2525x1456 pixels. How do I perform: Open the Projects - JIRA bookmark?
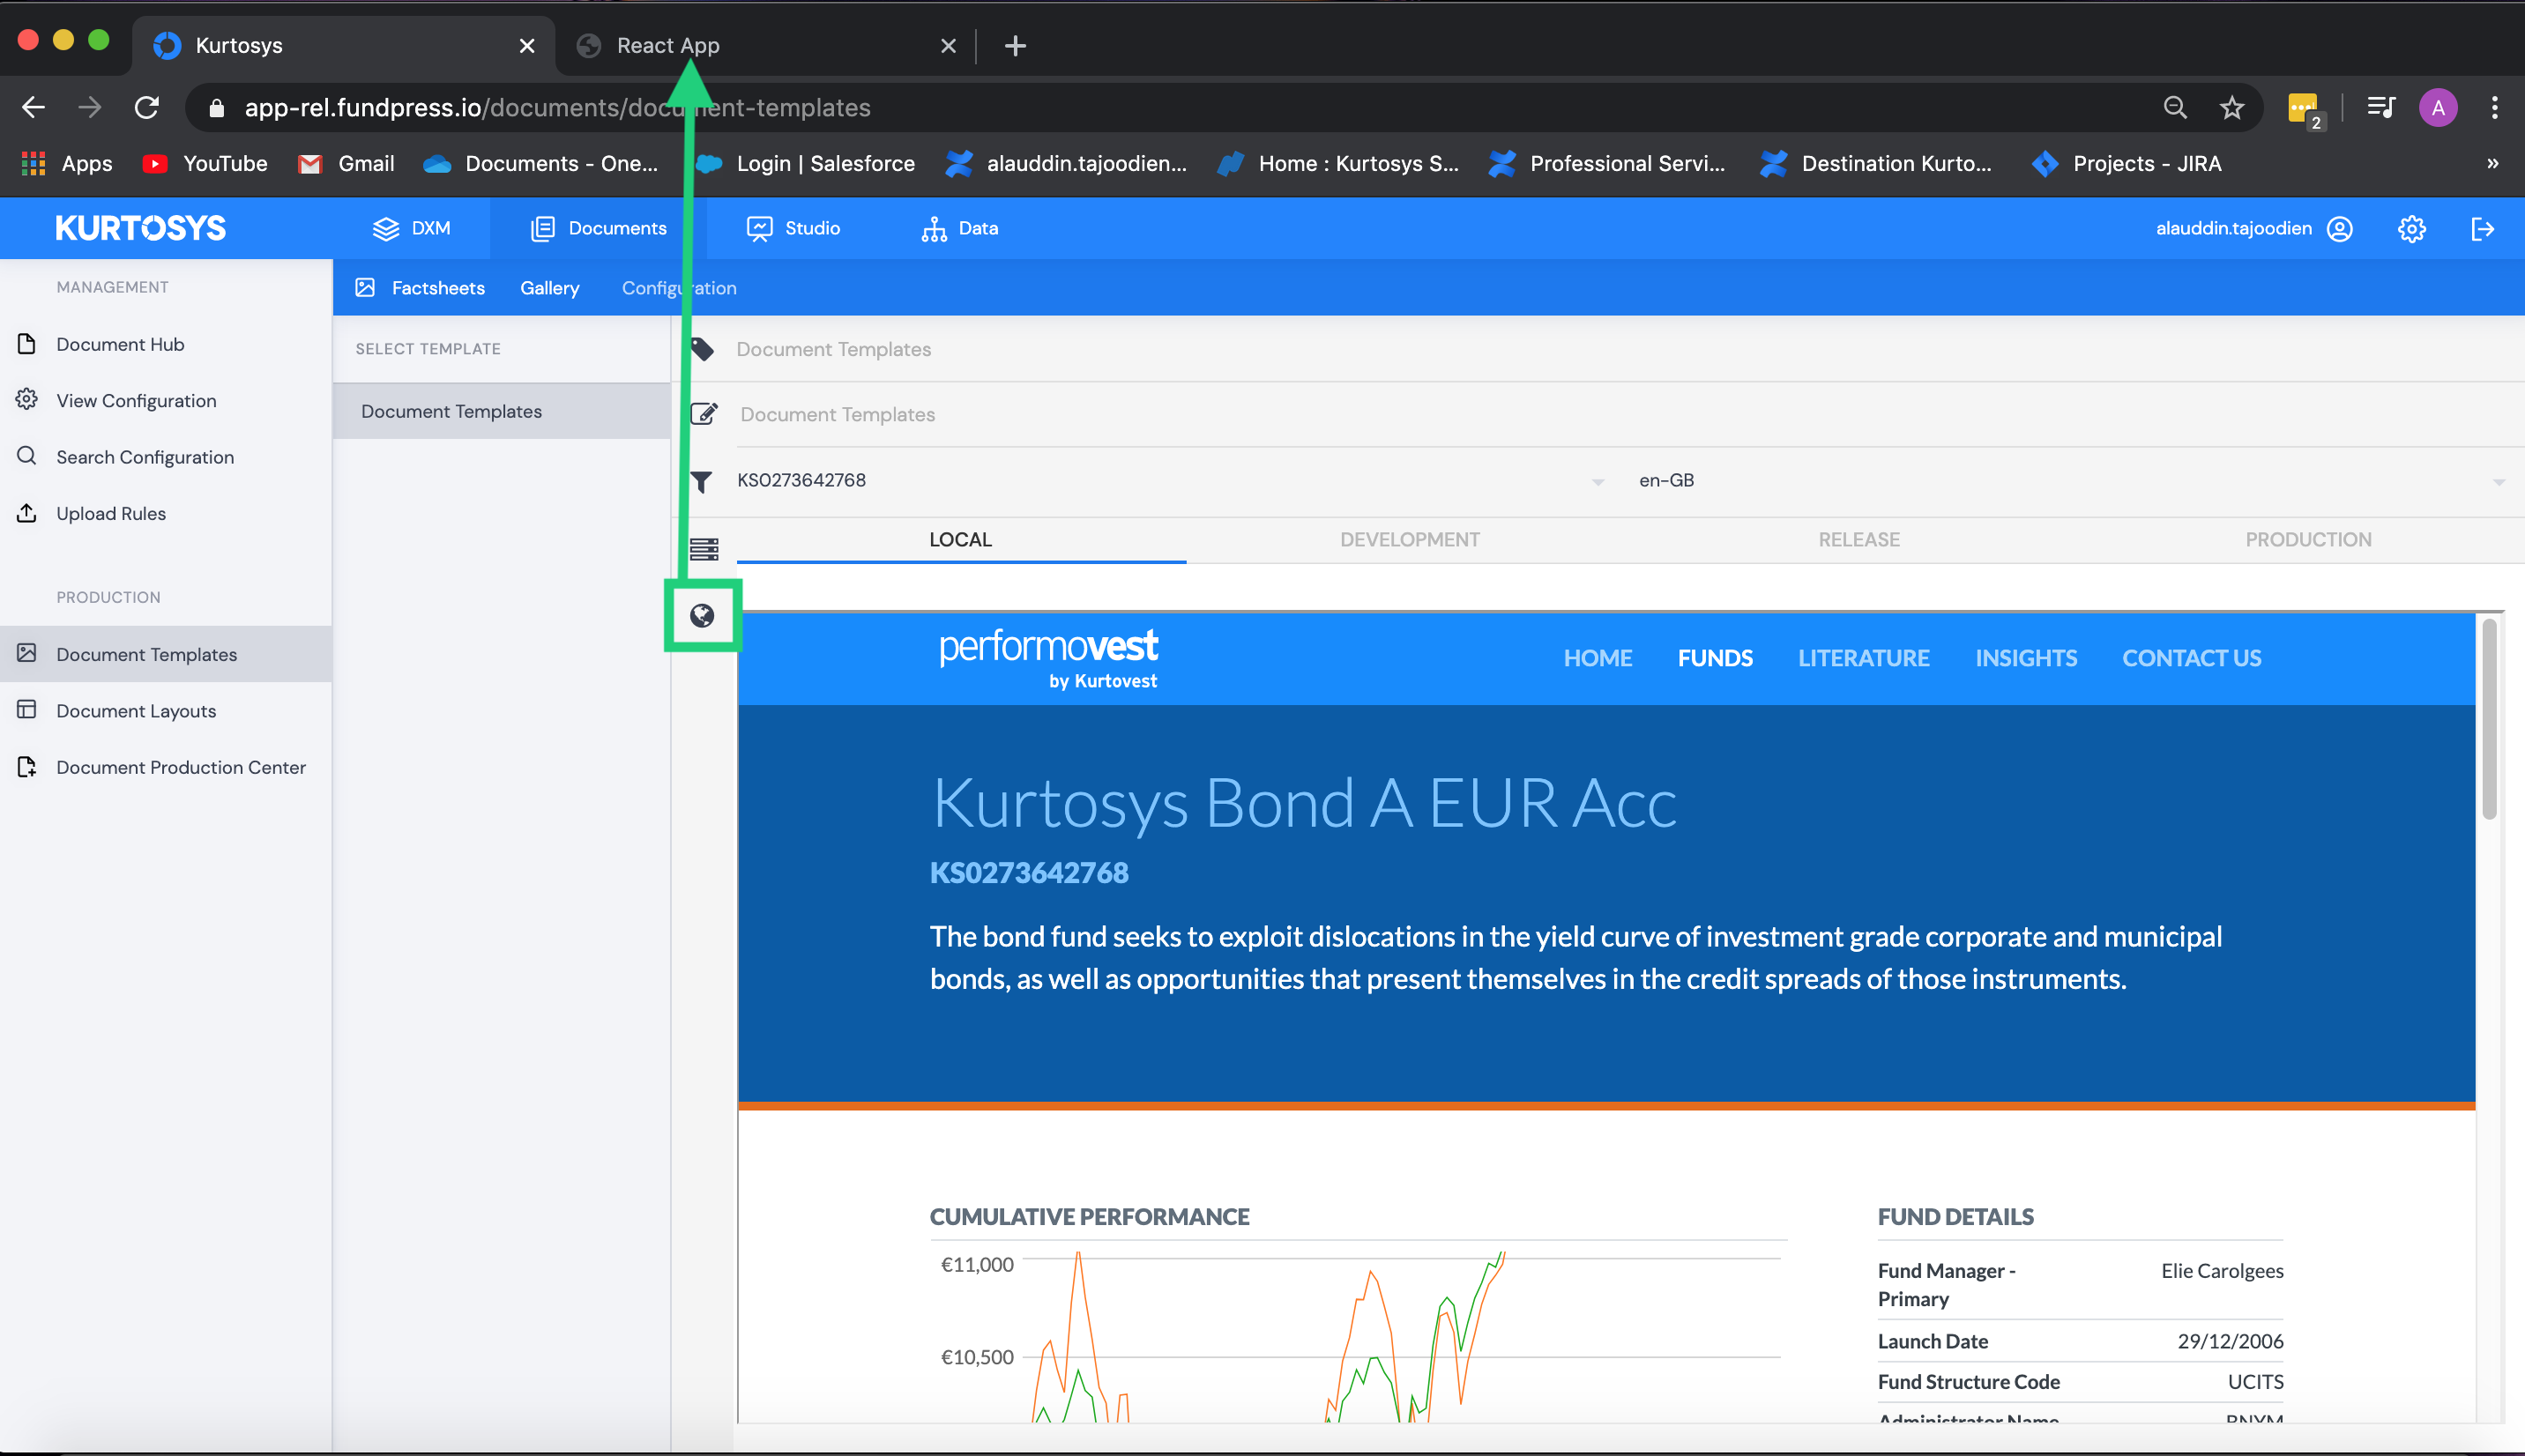point(2128,163)
